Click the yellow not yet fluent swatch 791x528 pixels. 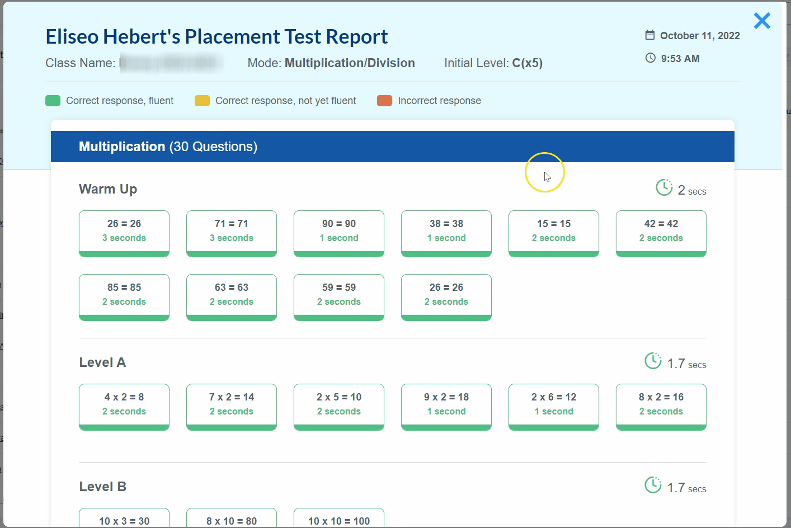click(x=202, y=101)
